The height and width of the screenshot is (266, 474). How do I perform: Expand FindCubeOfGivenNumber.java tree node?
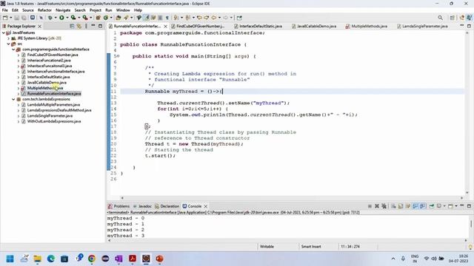tap(19, 55)
